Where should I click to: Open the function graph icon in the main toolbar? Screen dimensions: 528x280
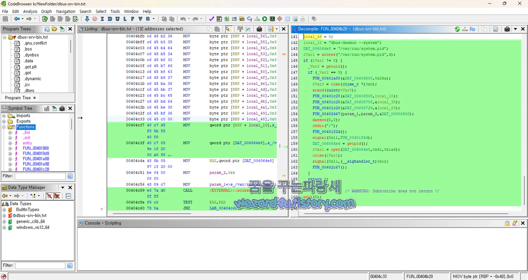[257, 19]
